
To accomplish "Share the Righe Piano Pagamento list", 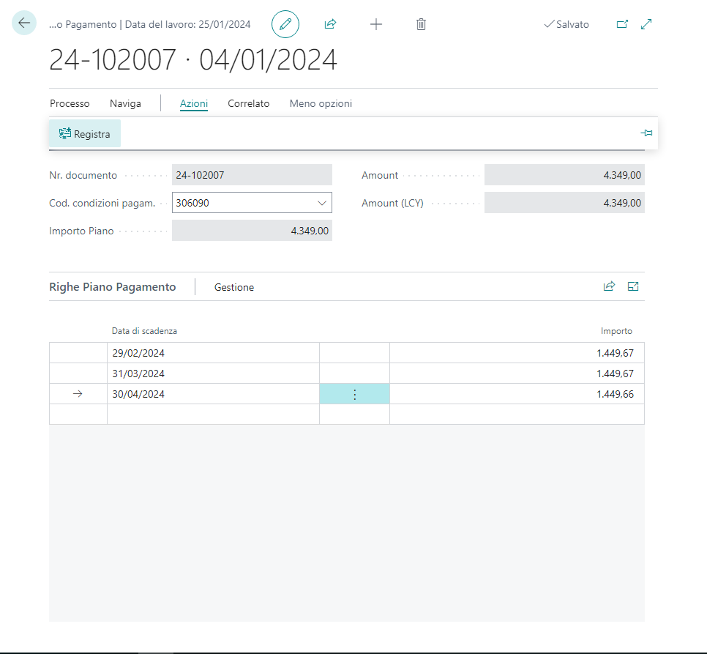I will (x=609, y=286).
